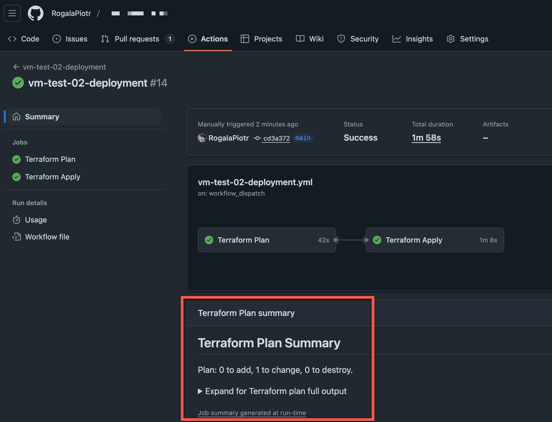Open Terraform Apply job in sidebar
552x422 pixels.
(53, 177)
